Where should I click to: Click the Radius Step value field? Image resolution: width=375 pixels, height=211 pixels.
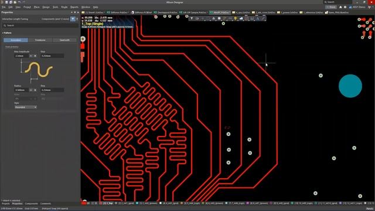(x=52, y=90)
